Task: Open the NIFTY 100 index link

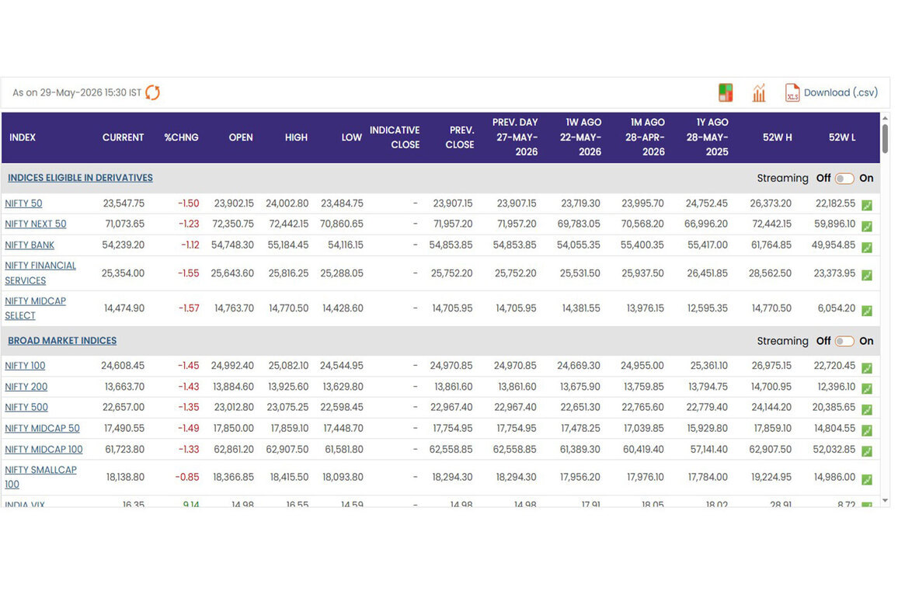Action: pos(25,366)
